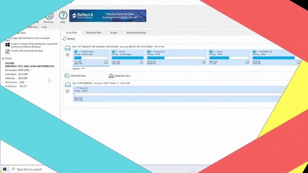Click the Disk 1 GPT Samsung SSD header text
The height and width of the screenshot is (173, 308).
(118, 47)
